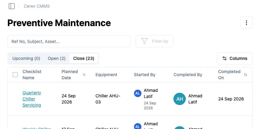The image size is (260, 129).
Task: Sort by Planned Date arrows
Action: 84,75
